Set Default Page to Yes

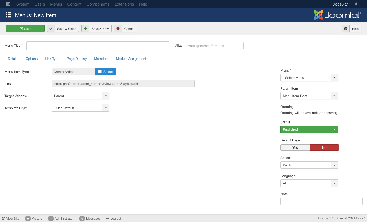(x=295, y=147)
